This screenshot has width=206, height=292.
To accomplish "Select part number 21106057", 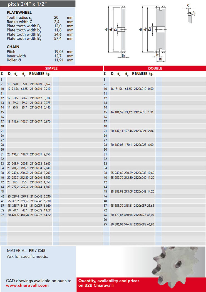I will point(36,206).
